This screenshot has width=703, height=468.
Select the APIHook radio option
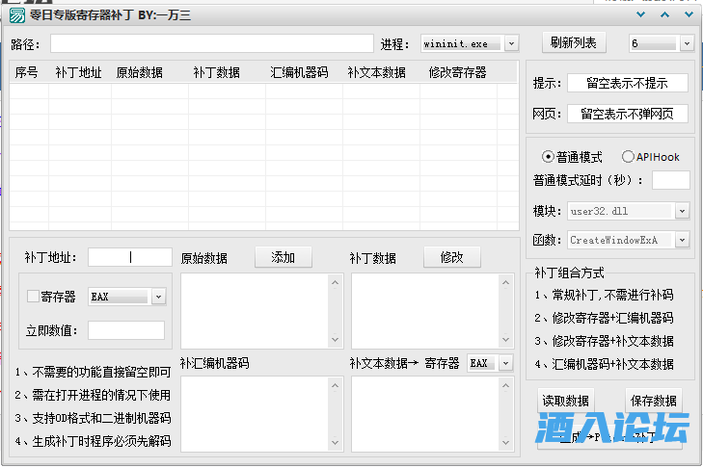click(x=628, y=157)
